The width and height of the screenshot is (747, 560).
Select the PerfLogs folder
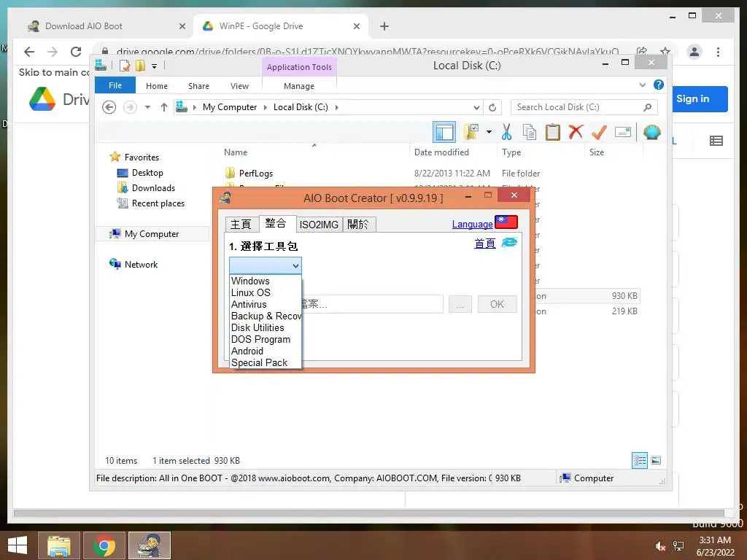256,174
